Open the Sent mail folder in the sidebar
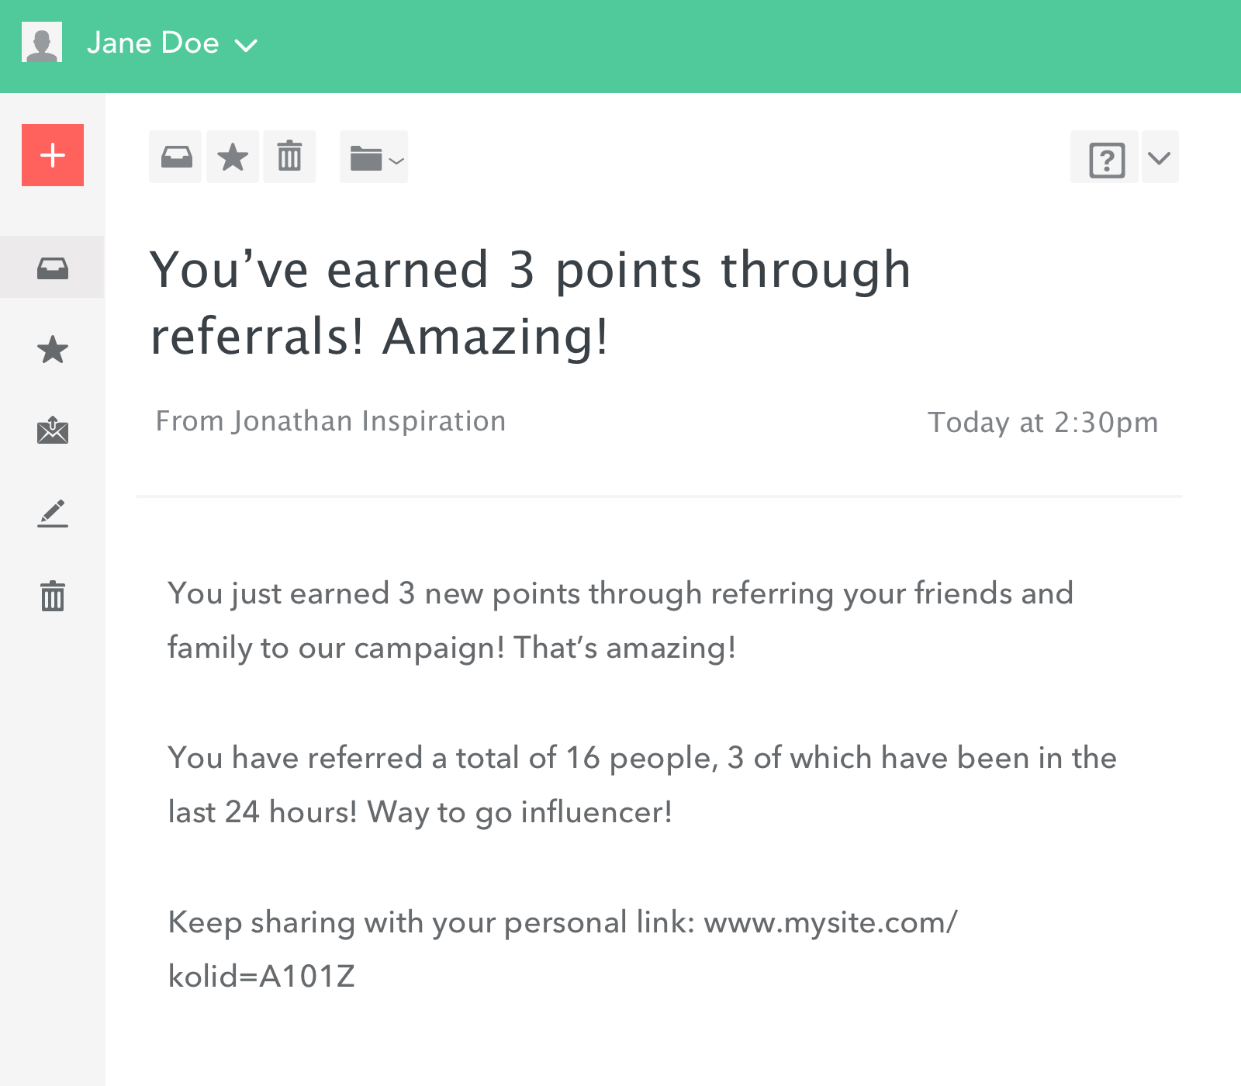Image resolution: width=1241 pixels, height=1086 pixels. tap(53, 431)
